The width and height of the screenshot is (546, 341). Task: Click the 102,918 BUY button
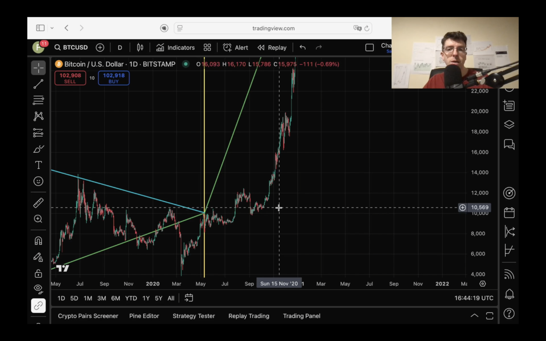coord(114,78)
